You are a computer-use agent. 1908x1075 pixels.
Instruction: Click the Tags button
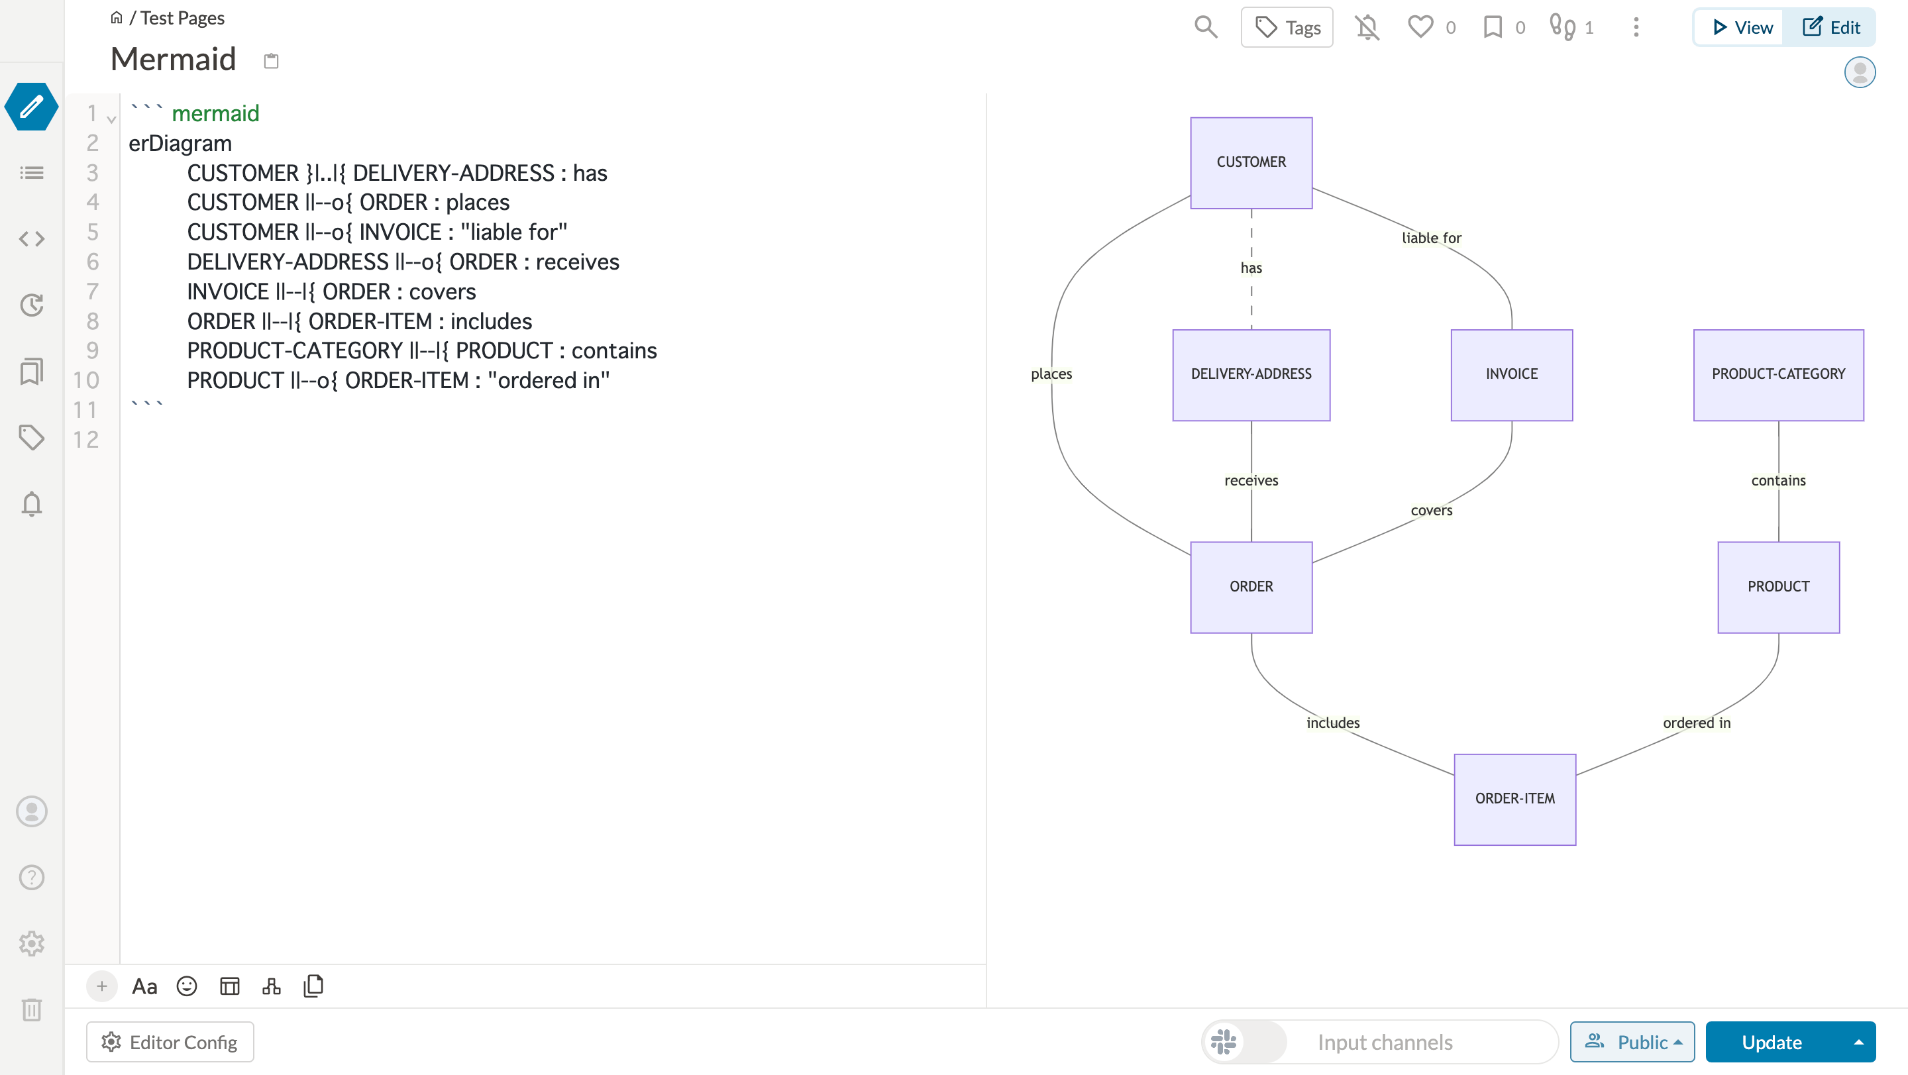pyautogui.click(x=1287, y=27)
